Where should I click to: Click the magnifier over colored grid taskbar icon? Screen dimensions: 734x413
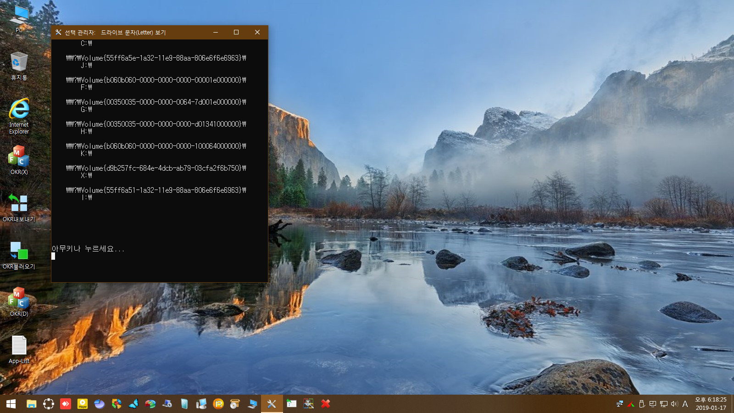click(x=309, y=404)
